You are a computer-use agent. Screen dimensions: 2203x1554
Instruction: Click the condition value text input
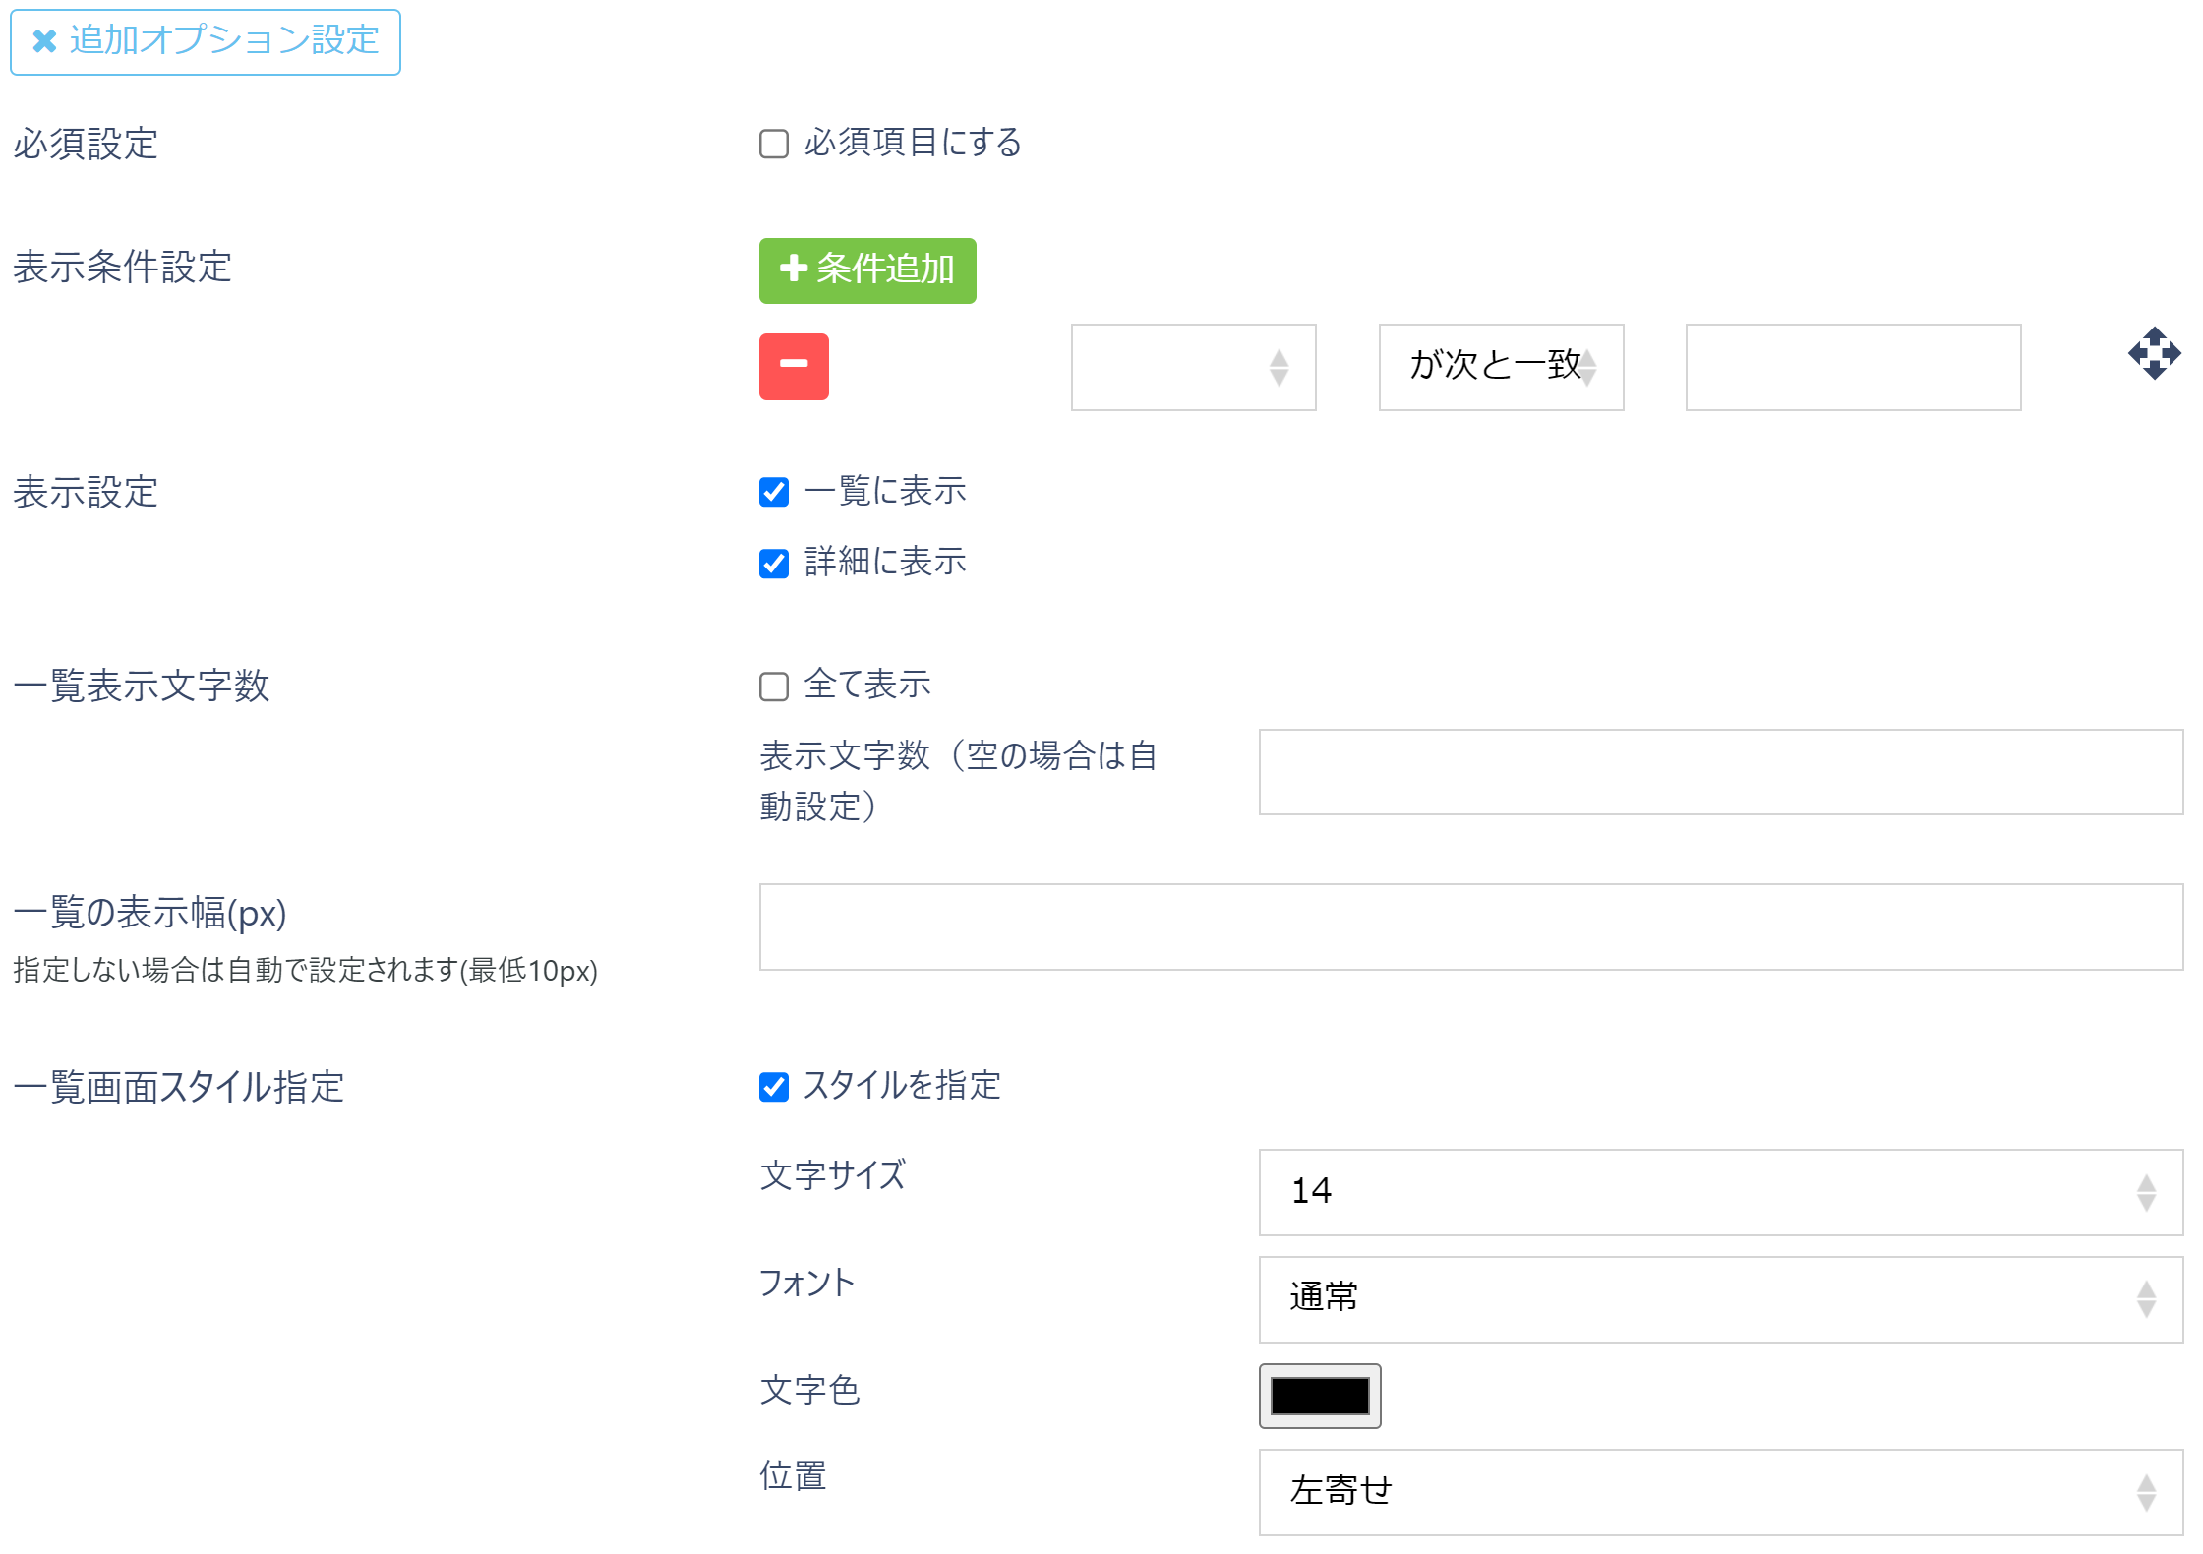(x=1853, y=367)
